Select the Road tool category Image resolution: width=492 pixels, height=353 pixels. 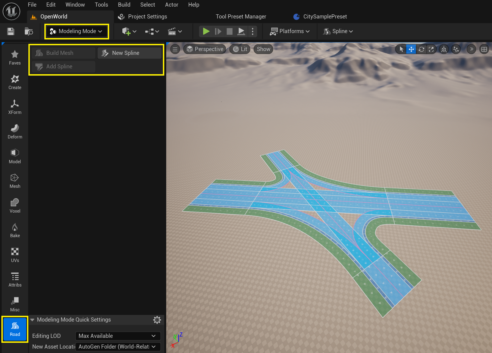[x=15, y=329]
